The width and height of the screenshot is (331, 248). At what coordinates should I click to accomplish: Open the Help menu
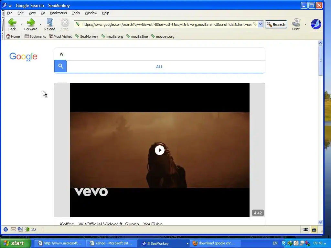point(106,13)
